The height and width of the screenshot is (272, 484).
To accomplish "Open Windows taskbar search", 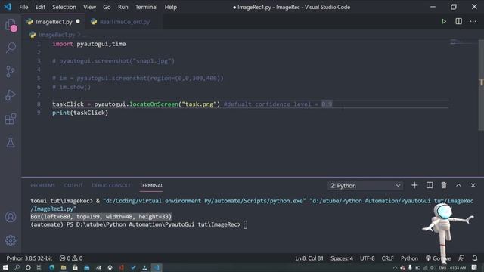I will point(17,267).
